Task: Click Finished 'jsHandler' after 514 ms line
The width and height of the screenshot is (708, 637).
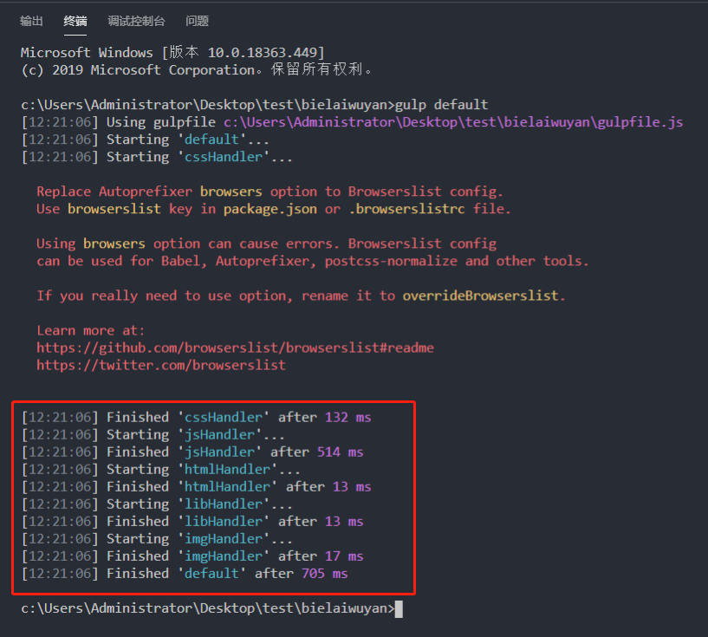Action: tap(192, 452)
